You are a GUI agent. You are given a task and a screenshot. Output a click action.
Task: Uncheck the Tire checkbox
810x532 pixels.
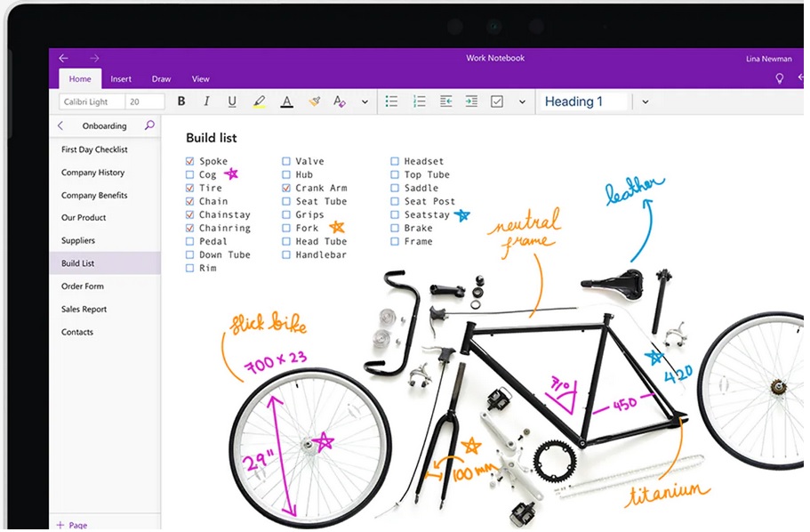coord(189,188)
